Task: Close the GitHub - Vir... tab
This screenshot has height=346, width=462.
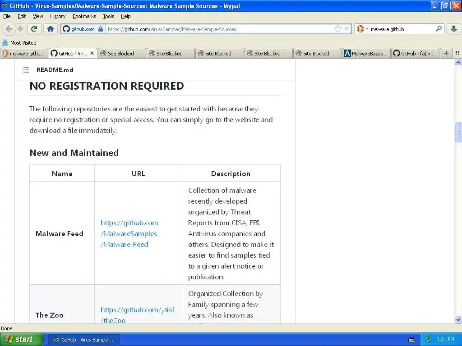Action: [x=92, y=53]
